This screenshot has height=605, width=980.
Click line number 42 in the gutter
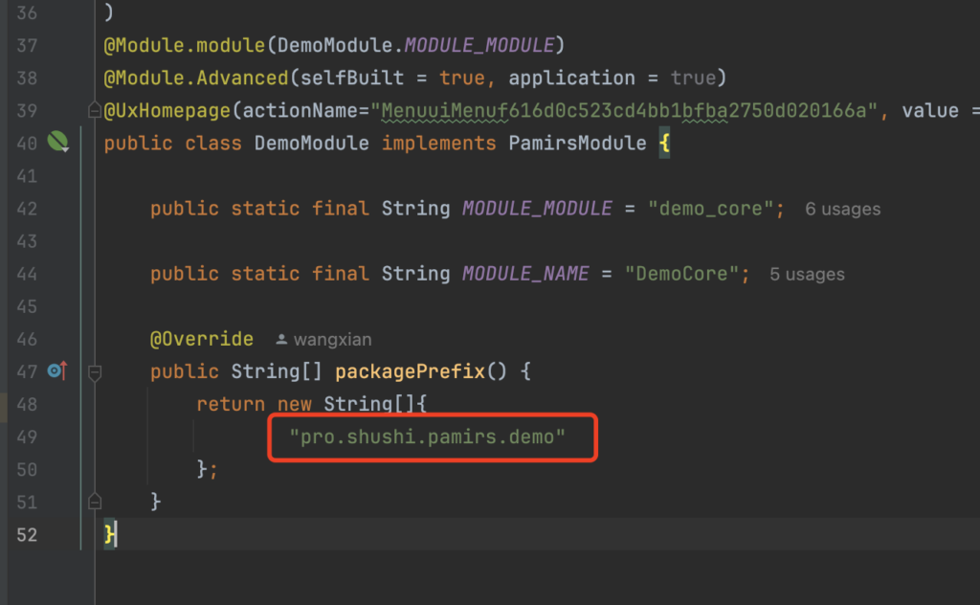[x=27, y=209]
